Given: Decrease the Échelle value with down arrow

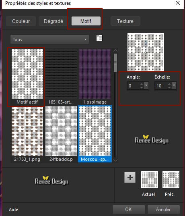Looking at the screenshot, I should tap(169, 87).
